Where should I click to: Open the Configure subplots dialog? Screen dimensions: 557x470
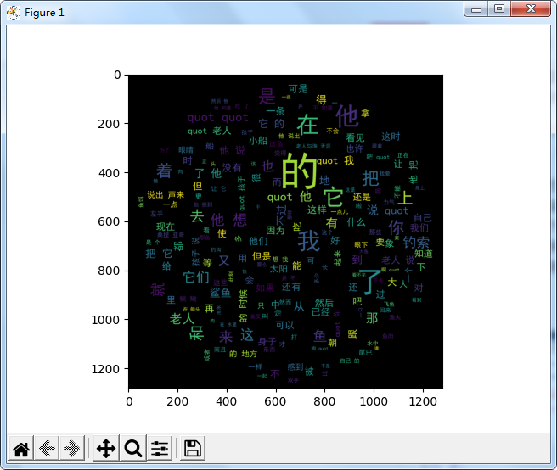(x=160, y=448)
